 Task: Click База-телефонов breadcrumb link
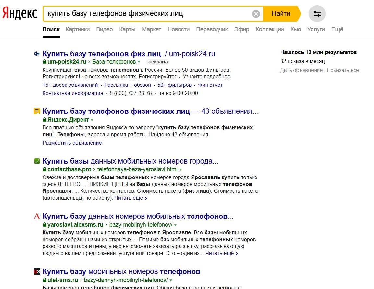114,62
